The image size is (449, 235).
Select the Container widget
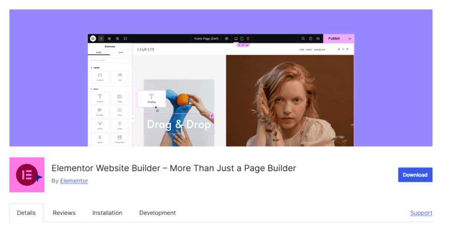[x=100, y=77]
